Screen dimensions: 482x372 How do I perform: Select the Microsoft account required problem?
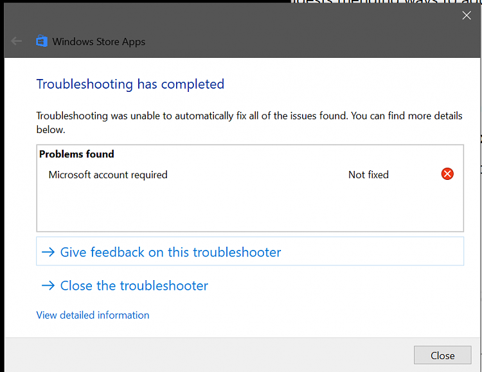[108, 175]
